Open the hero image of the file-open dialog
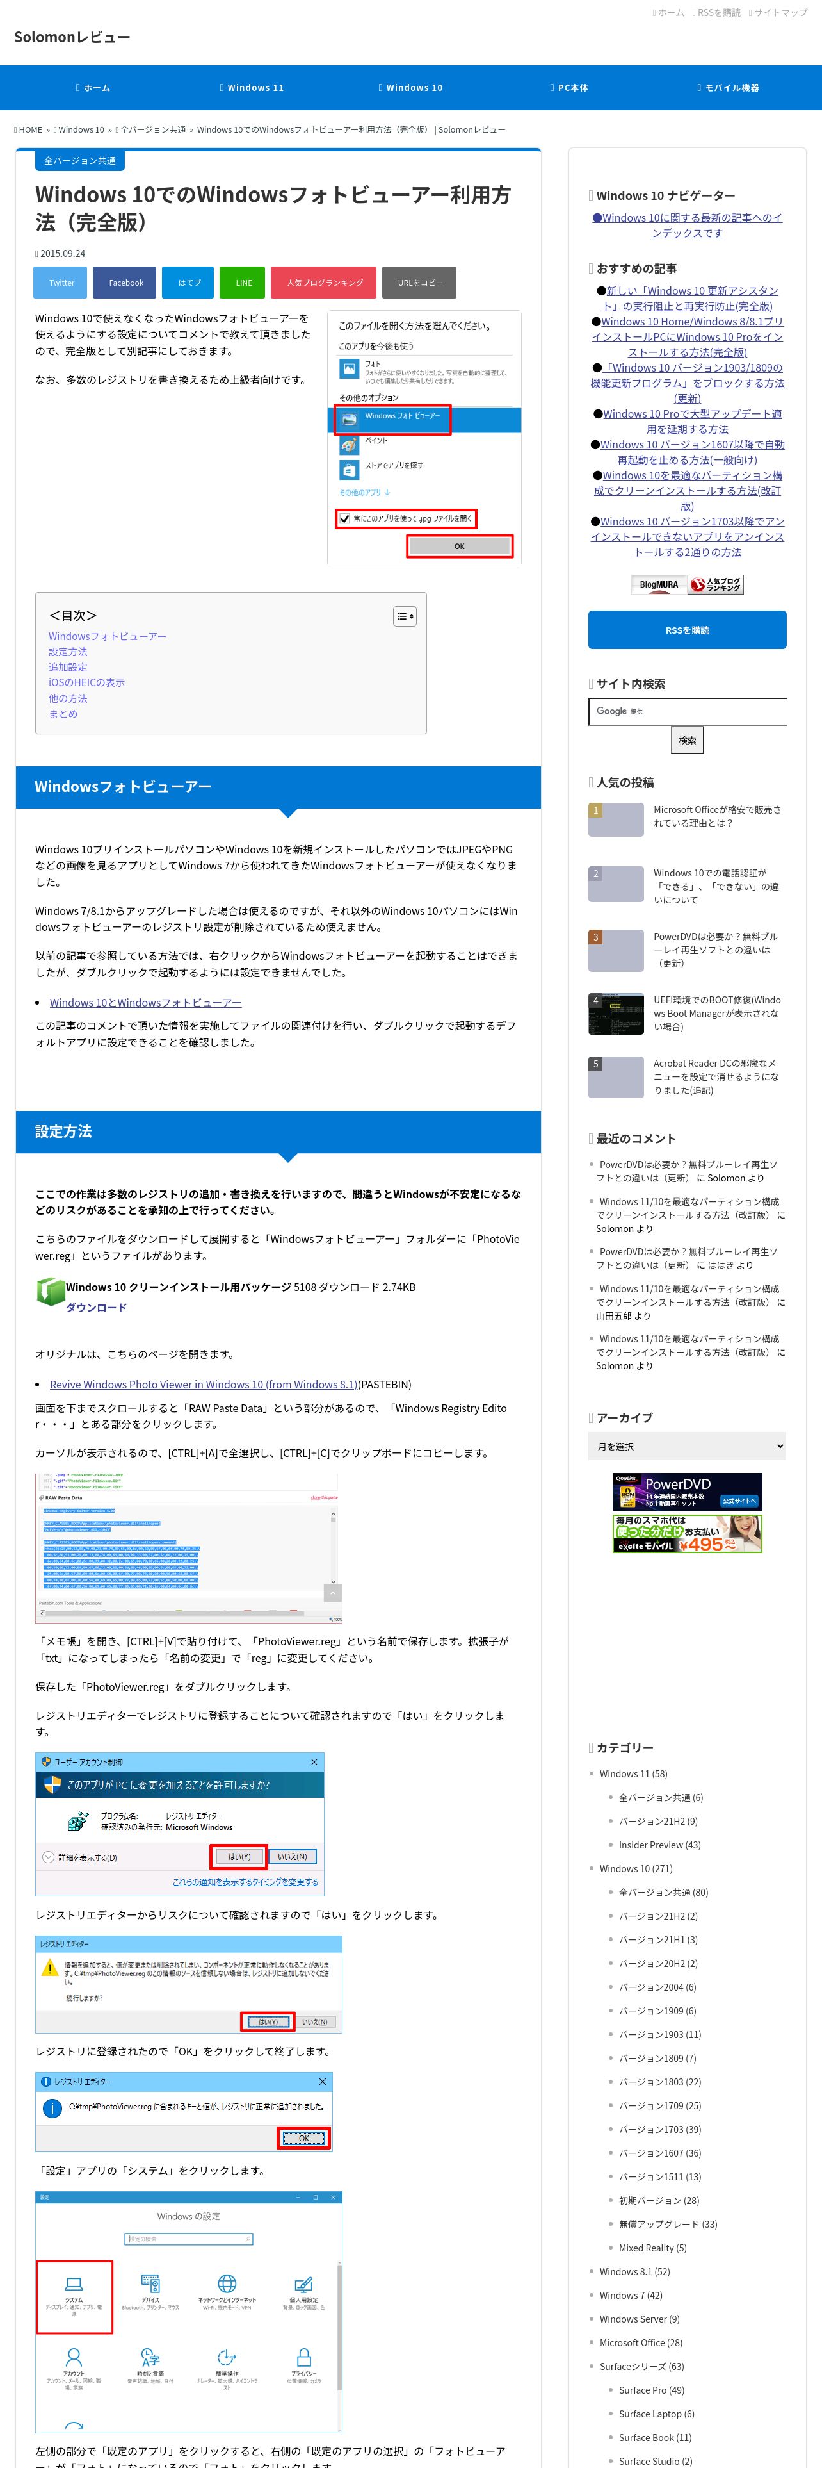The width and height of the screenshot is (822, 2468). (424, 438)
